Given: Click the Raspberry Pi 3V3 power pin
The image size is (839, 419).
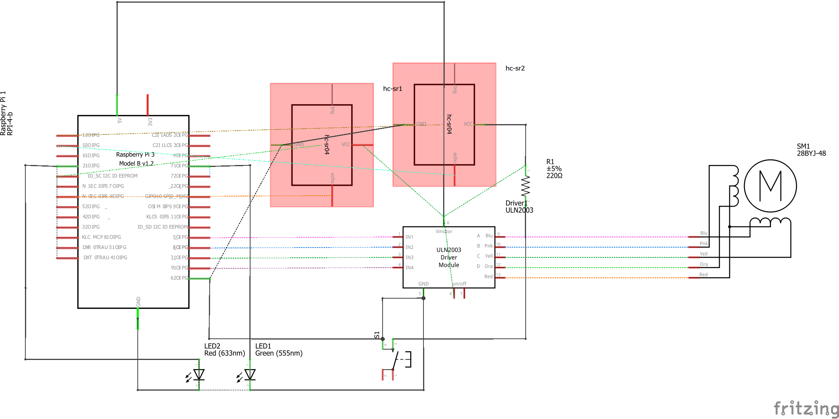Looking at the screenshot, I should coord(148,105).
